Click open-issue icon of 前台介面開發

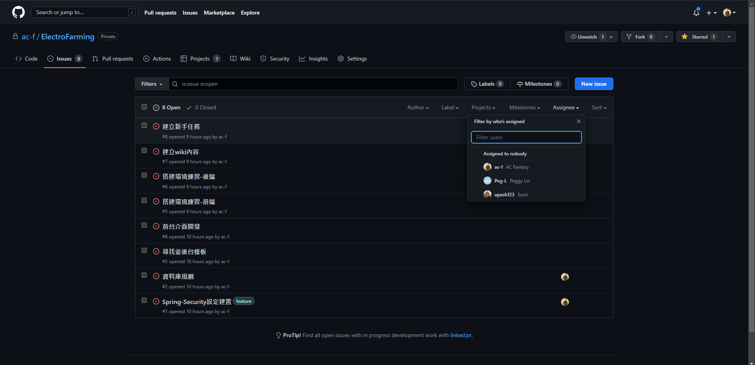pyautogui.click(x=156, y=226)
